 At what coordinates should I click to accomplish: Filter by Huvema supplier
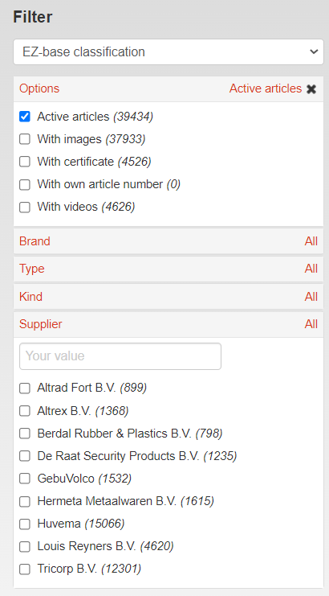pyautogui.click(x=25, y=524)
